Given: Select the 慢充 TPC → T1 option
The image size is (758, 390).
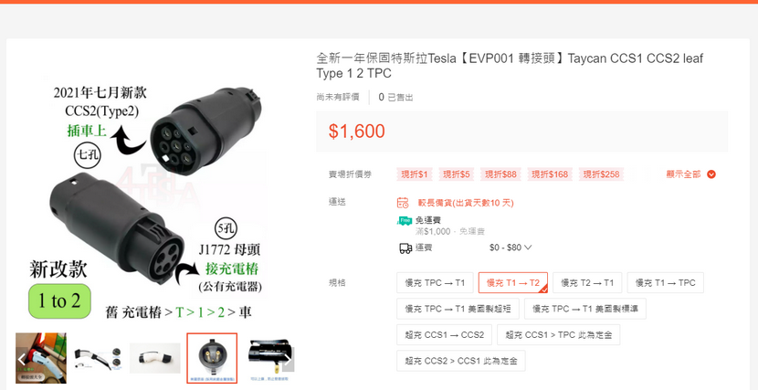Looking at the screenshot, I should (x=435, y=283).
